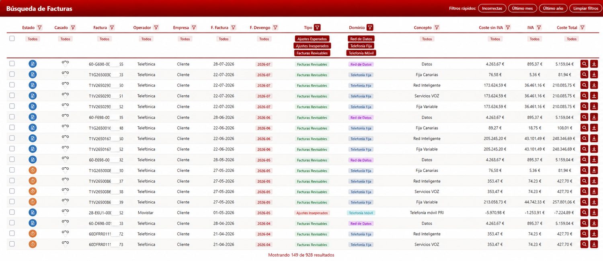Expand the Coste Total column filter
Viewport: 603px width, 261px height.
[x=582, y=28]
